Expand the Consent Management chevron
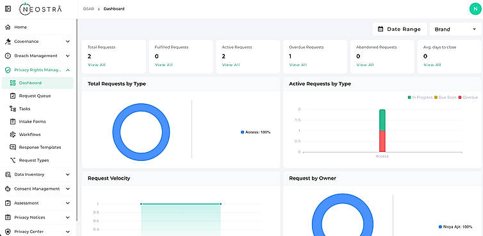Screen dimensions: 483x236 [x=68, y=189]
